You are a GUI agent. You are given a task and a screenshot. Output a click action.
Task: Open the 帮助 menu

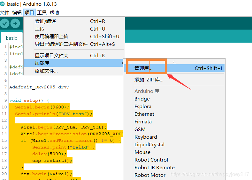[x=54, y=12]
